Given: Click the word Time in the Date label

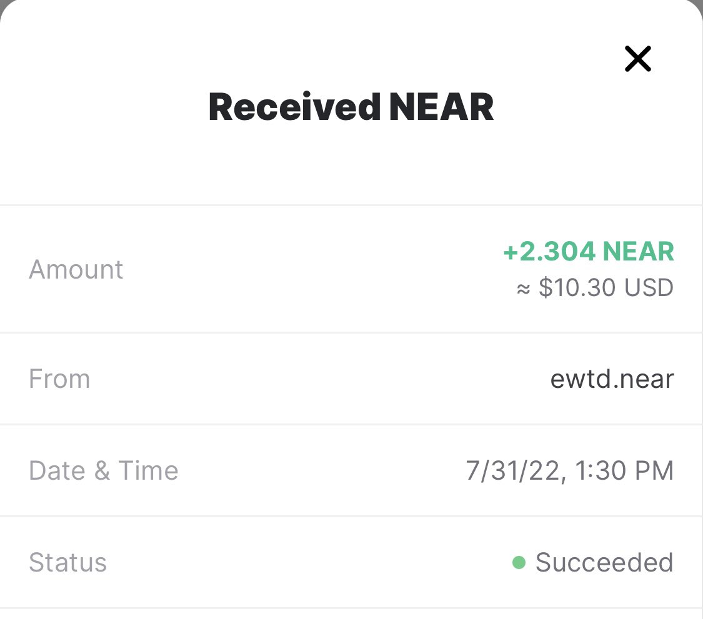Looking at the screenshot, I should (148, 470).
